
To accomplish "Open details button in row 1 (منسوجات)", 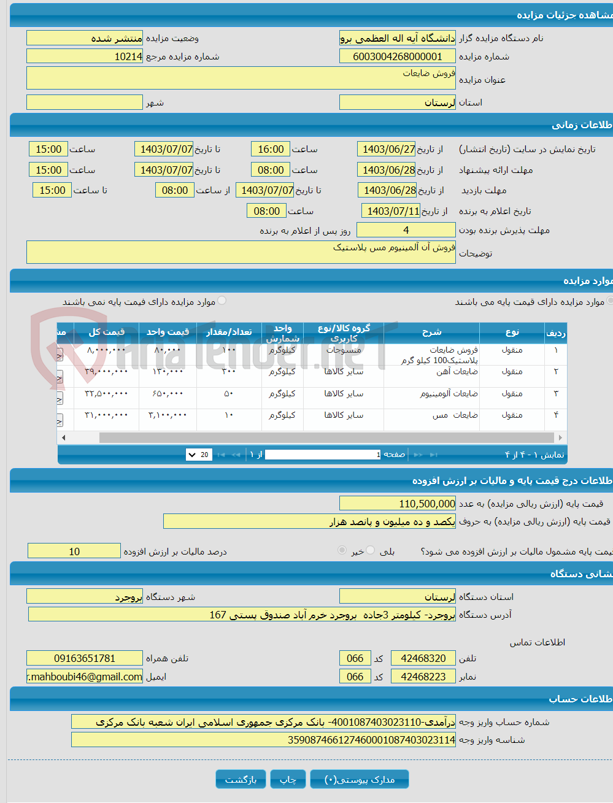I will (60, 354).
